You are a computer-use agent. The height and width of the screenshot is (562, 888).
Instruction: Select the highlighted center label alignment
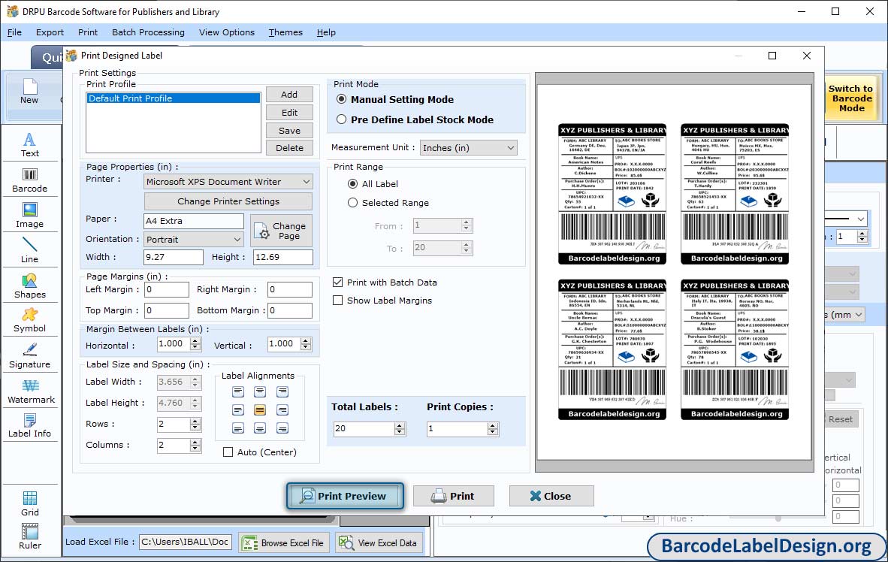click(x=260, y=410)
